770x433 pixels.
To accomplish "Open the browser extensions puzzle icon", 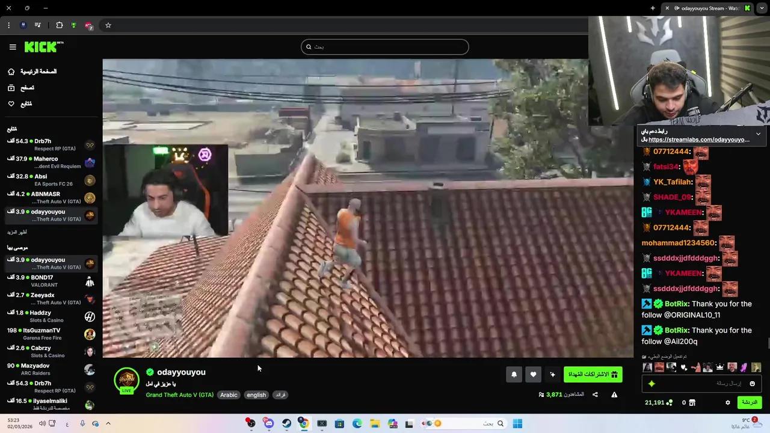I will pos(59,25).
